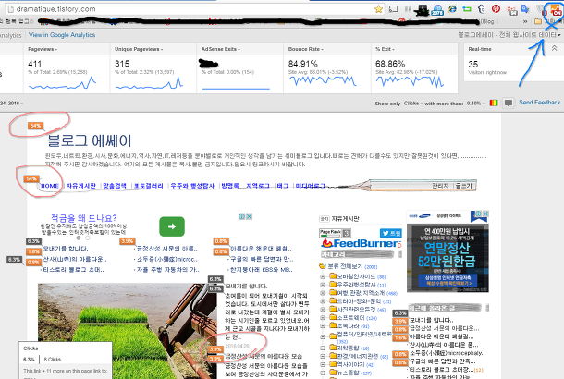Open the 방명록 menu item

[x=230, y=186]
